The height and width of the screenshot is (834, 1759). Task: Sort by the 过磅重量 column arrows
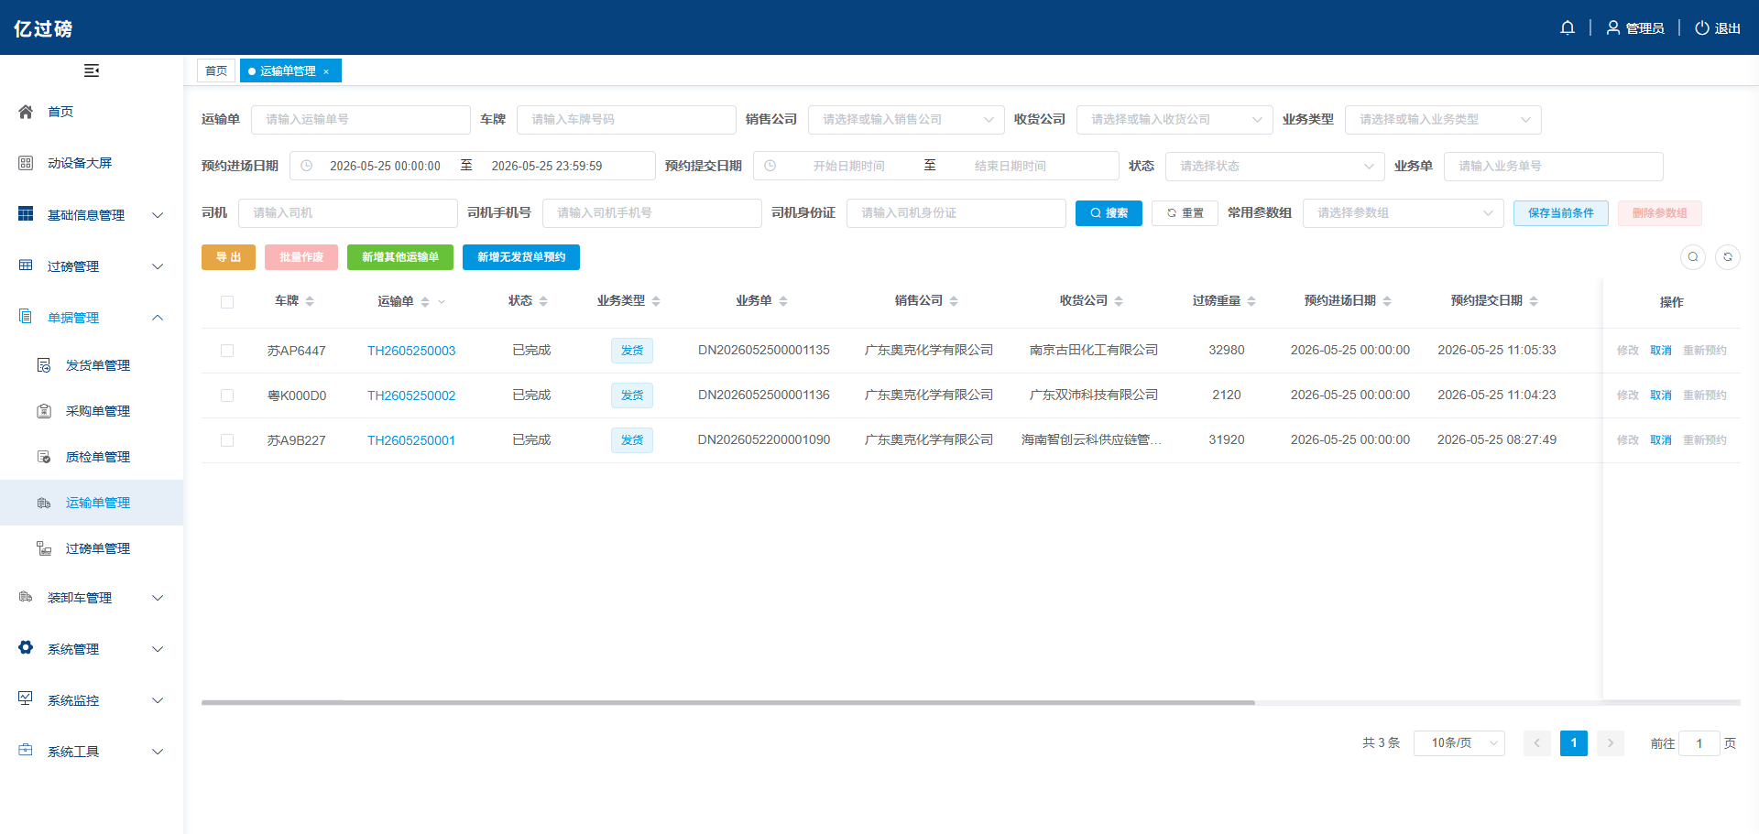pos(1251,301)
